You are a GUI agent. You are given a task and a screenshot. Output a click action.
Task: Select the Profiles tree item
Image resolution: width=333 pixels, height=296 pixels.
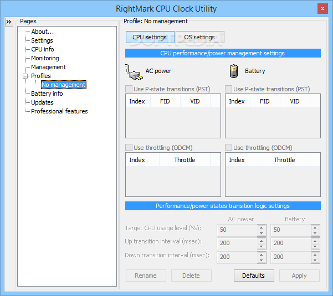(x=41, y=76)
